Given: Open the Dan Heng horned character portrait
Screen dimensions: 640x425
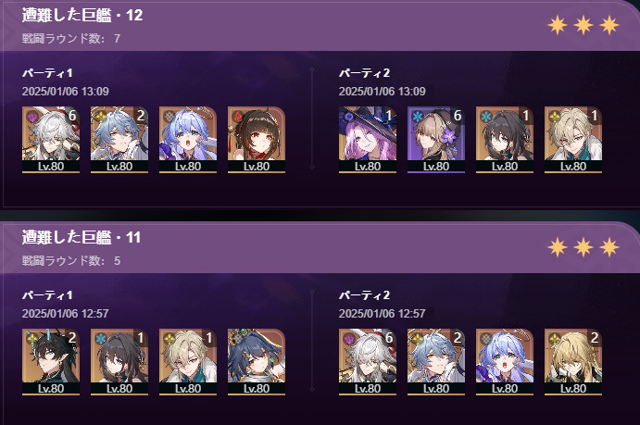Looking at the screenshot, I should (x=51, y=362).
